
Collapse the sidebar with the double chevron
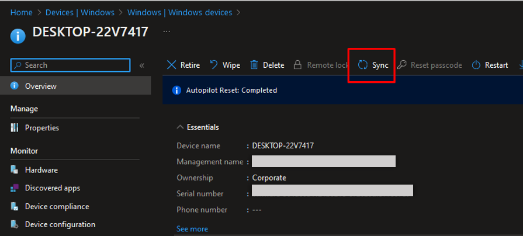142,65
